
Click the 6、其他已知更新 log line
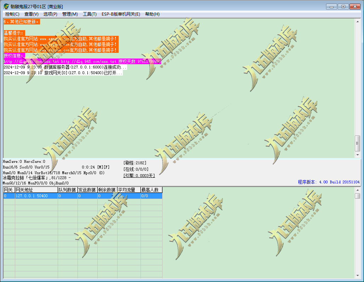point(22,22)
